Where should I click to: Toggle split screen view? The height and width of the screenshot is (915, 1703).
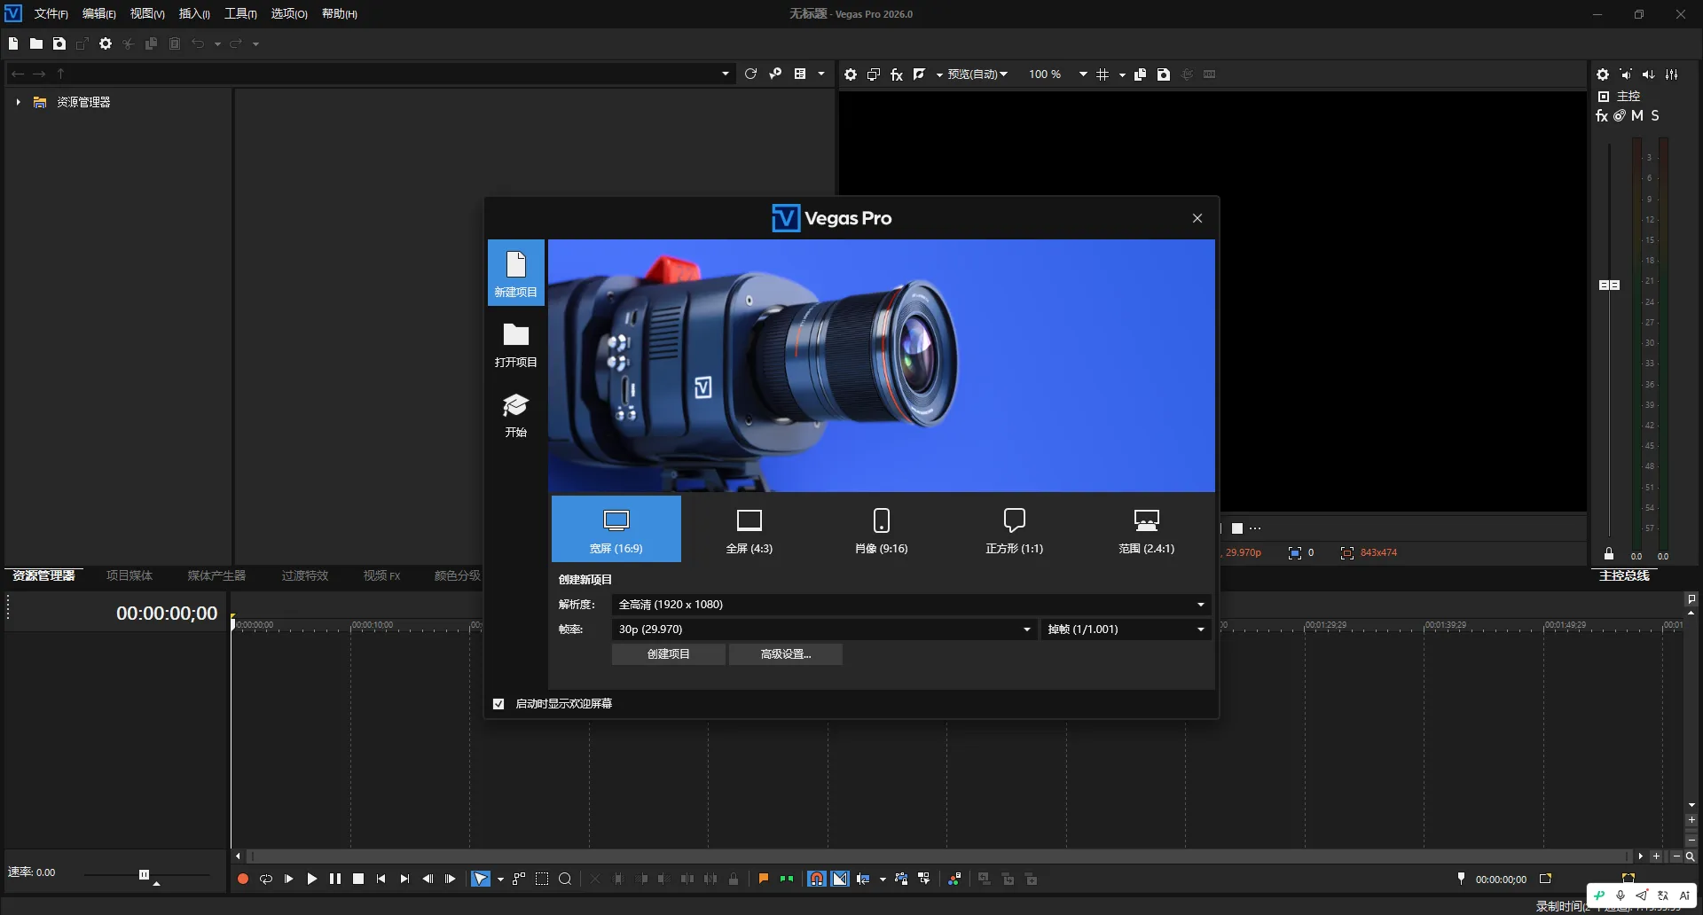click(920, 74)
